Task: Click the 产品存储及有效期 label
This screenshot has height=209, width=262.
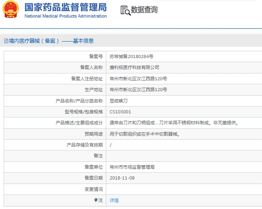Action: 85,145
